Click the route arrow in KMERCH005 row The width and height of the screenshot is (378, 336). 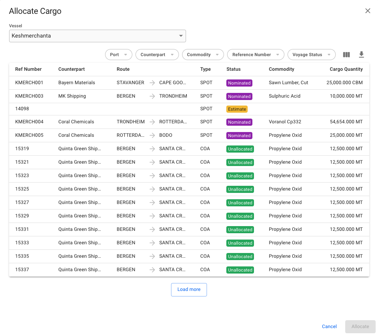click(152, 135)
